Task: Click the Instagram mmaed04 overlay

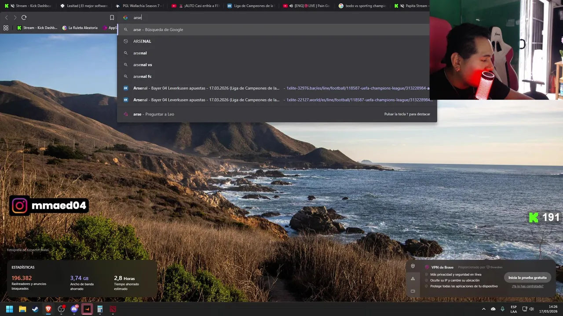Action: (49, 205)
